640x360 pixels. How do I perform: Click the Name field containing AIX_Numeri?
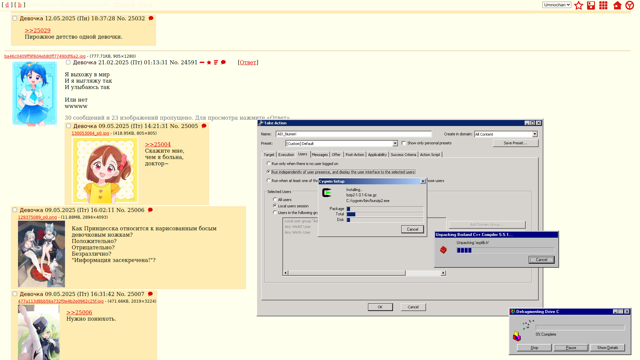353,134
